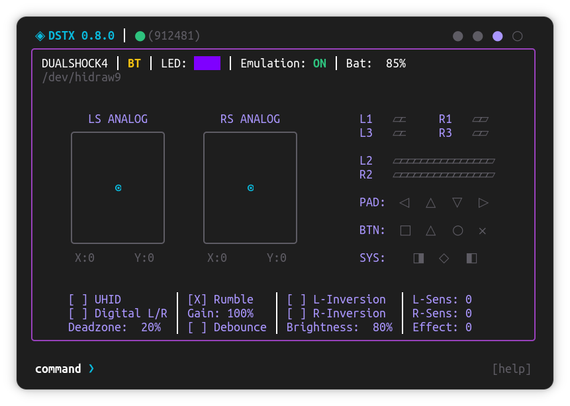Viewport: 570px width, 406px height.
Task: Toggle the R-Inversion checkbox
Action: [297, 313]
